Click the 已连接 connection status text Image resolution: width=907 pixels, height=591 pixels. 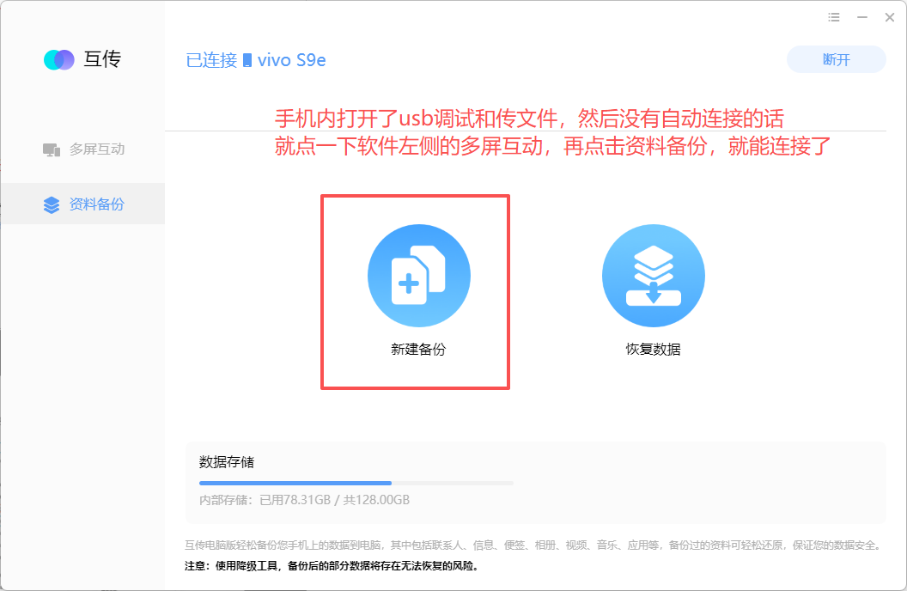211,60
